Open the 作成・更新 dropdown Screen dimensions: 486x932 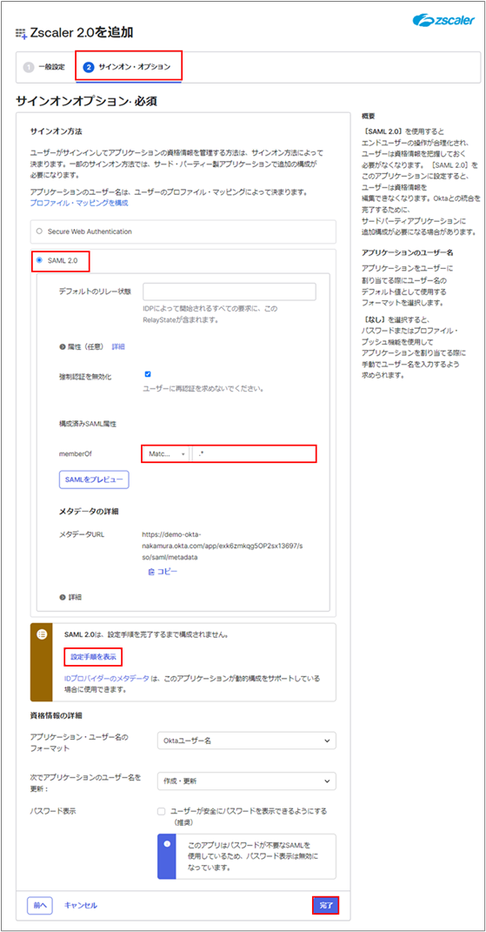pyautogui.click(x=247, y=781)
